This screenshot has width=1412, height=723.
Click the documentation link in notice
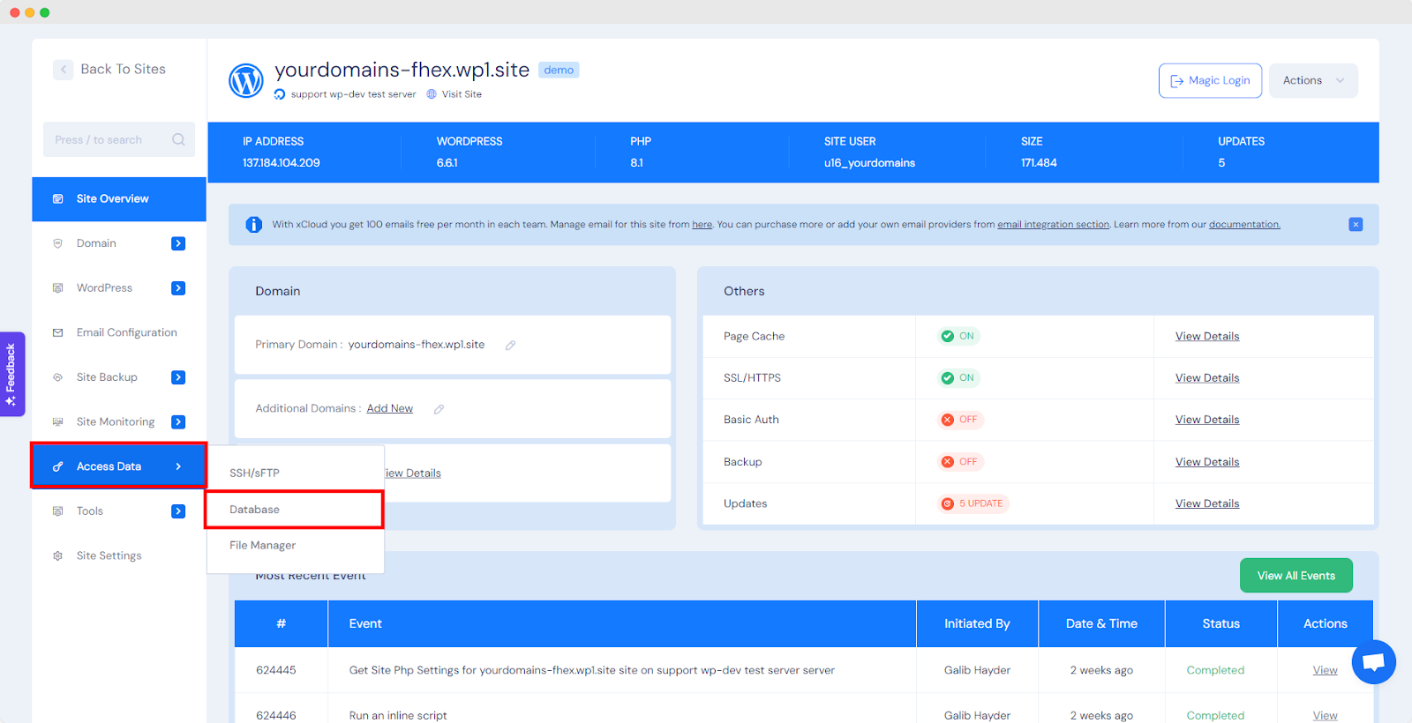coord(1244,225)
